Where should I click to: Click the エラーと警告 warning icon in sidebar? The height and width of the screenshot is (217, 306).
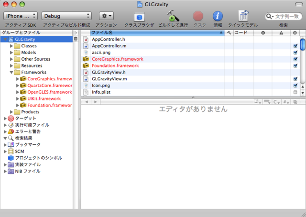click(x=11, y=131)
